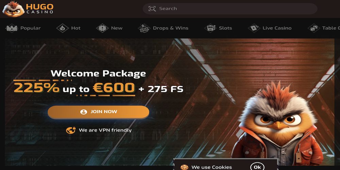Click the VPN friendly globe icon

click(71, 130)
